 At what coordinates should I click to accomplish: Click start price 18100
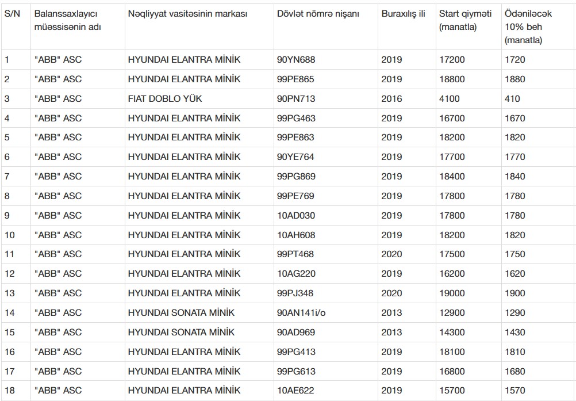click(452, 352)
